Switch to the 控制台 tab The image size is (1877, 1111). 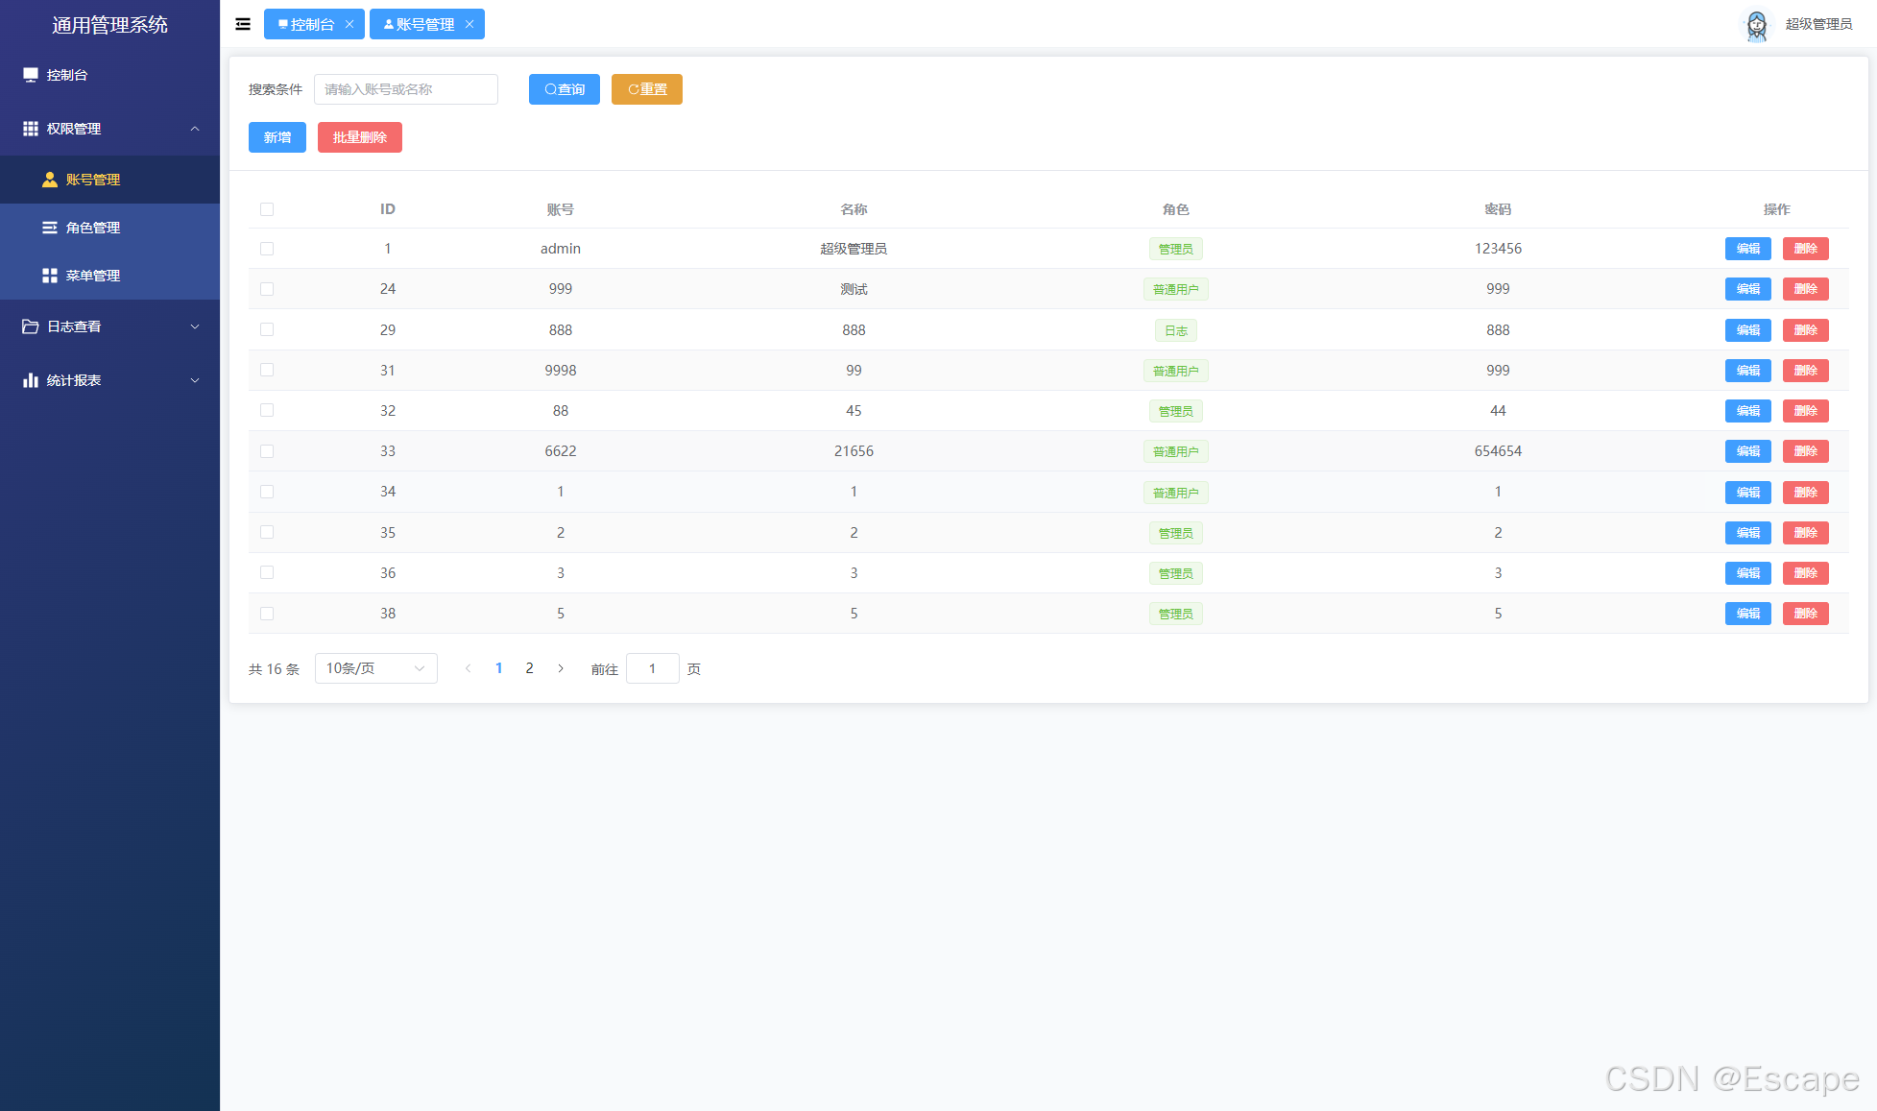pyautogui.click(x=307, y=23)
